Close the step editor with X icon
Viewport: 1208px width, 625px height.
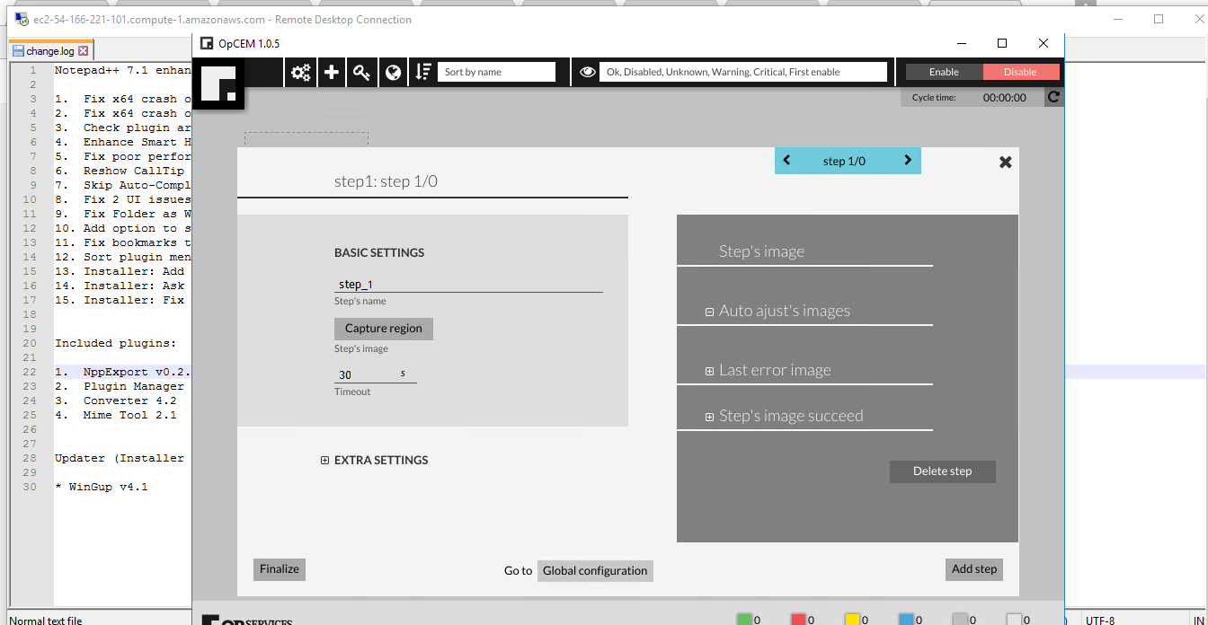point(1006,163)
